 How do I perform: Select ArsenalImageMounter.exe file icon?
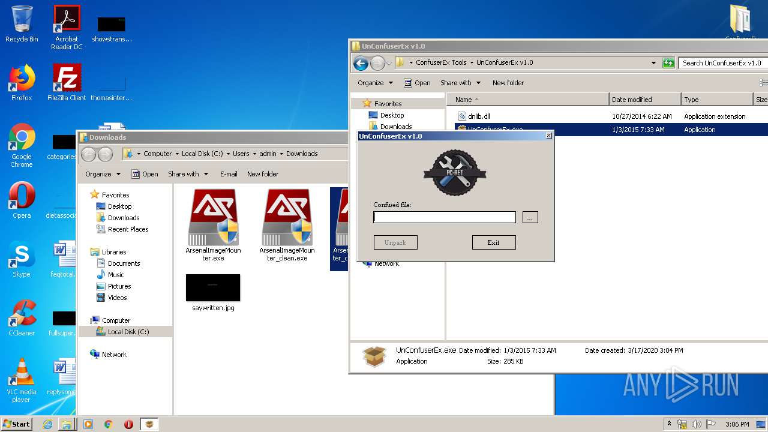(x=213, y=226)
